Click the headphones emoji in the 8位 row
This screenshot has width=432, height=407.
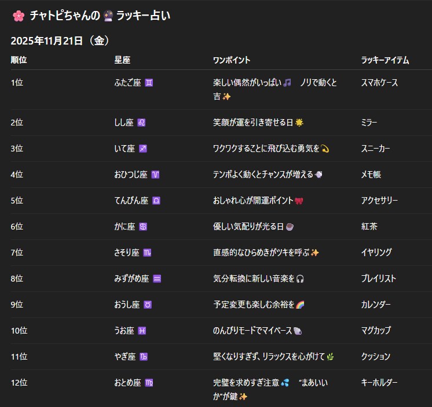click(x=299, y=279)
